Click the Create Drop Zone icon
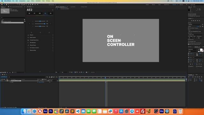Image resolution: width=204 pixels, height=115 pixels. click(28, 40)
